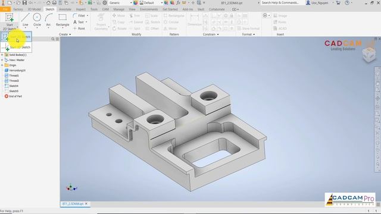
Task: Expand the View: Master node
Action: [2, 60]
